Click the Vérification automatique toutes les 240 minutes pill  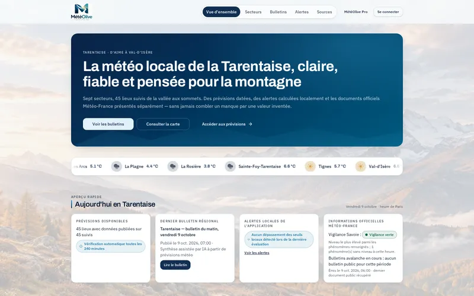111,246
